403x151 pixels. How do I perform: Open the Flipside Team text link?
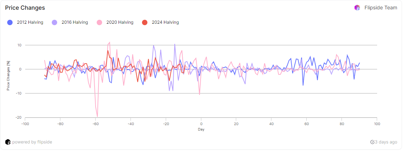pyautogui.click(x=381, y=8)
